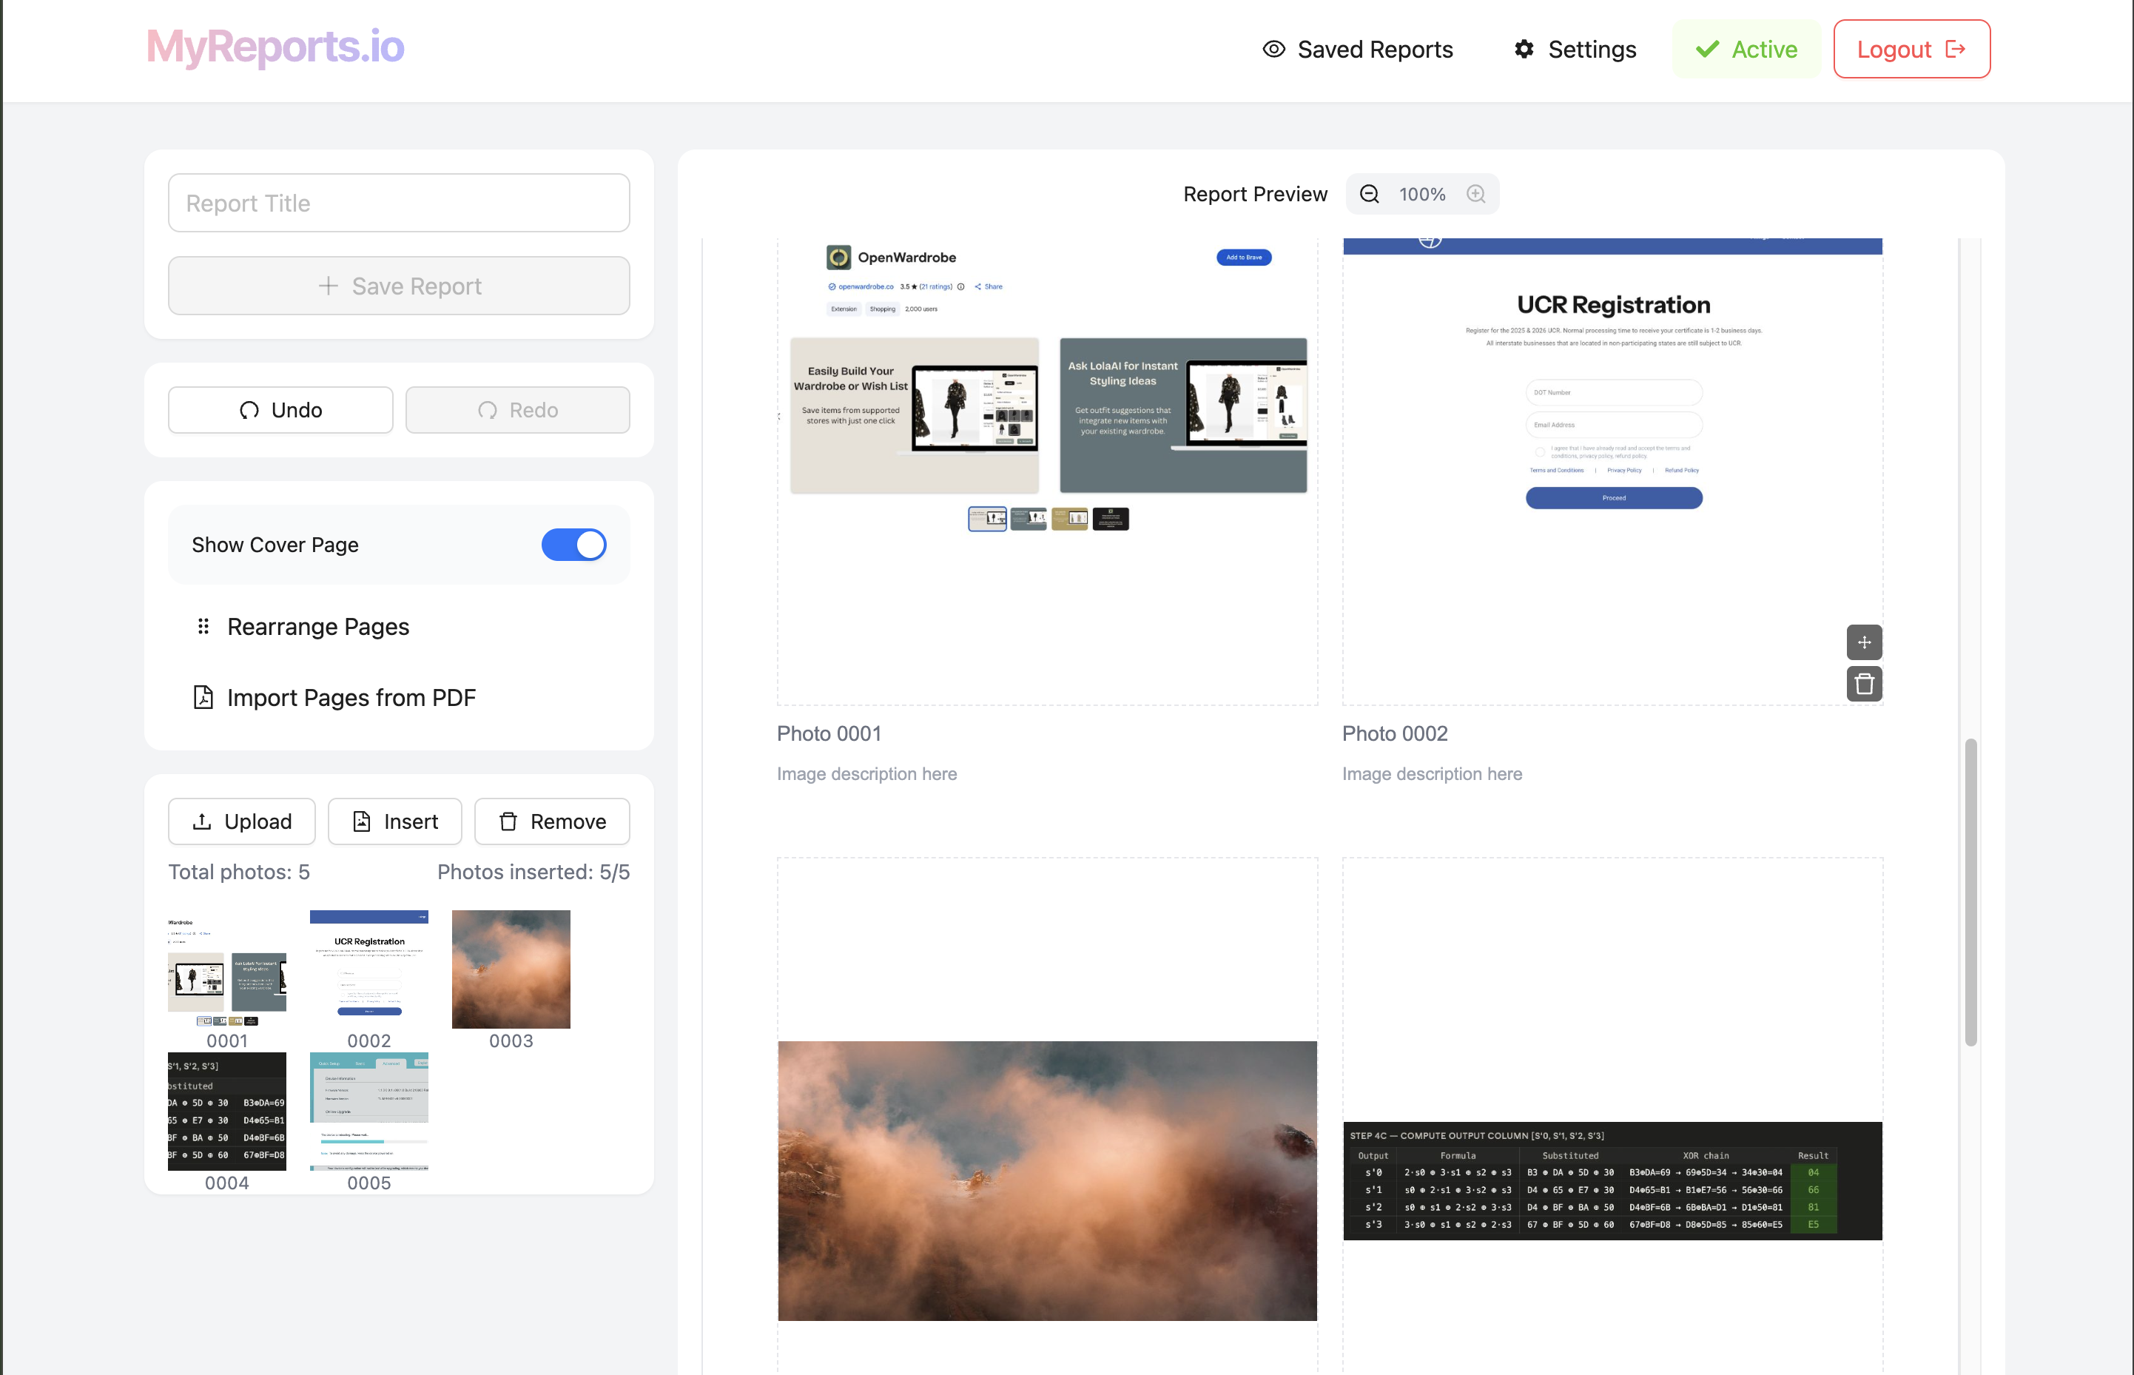2134x1375 pixels.
Task: Click the Rearrange Pages grip icon
Action: click(x=203, y=627)
